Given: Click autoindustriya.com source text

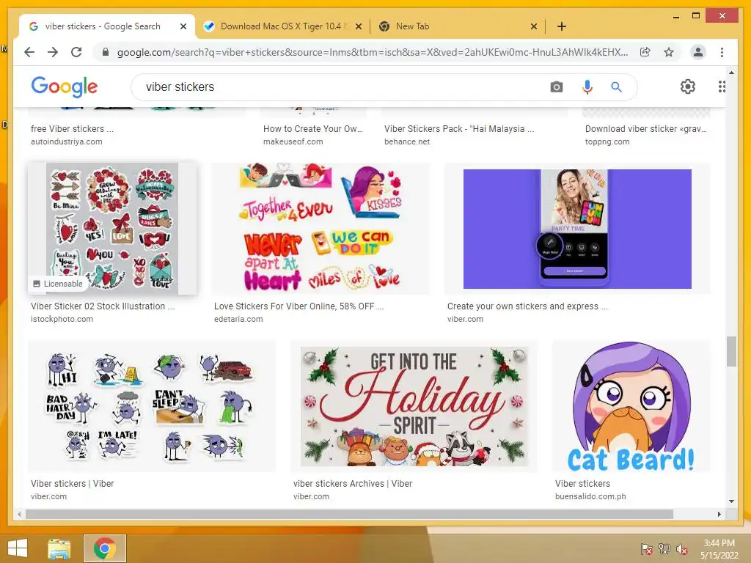Looking at the screenshot, I should [67, 141].
